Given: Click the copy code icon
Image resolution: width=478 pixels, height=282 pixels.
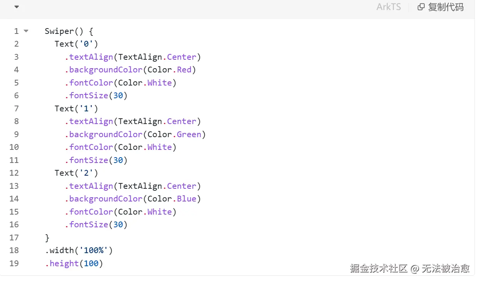Looking at the screenshot, I should [x=421, y=7].
